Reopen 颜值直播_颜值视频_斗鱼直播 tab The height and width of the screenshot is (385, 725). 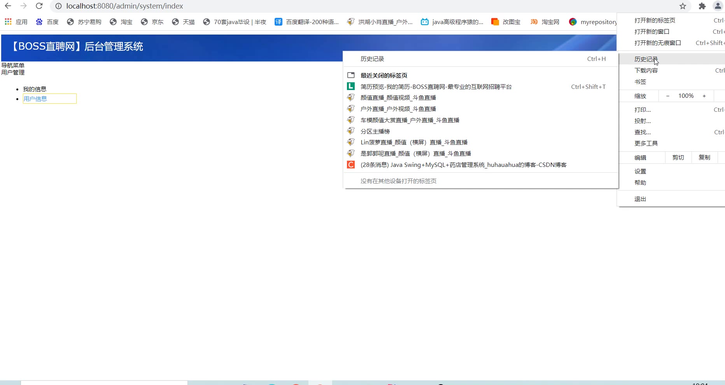pyautogui.click(x=481, y=97)
